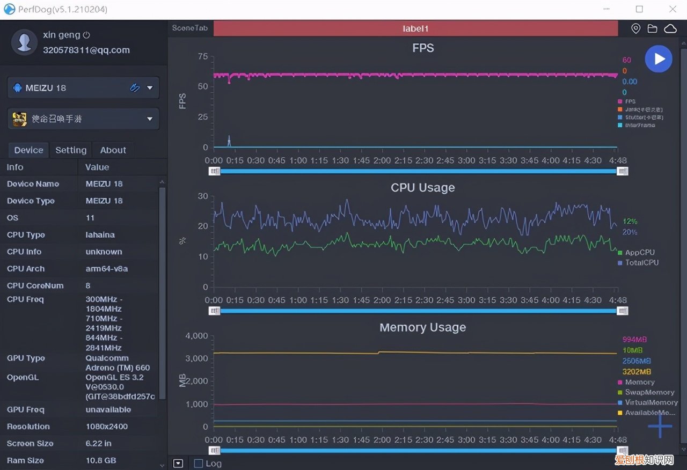This screenshot has width=687, height=470.
Task: Start recording with the blue play button
Action: 659,59
